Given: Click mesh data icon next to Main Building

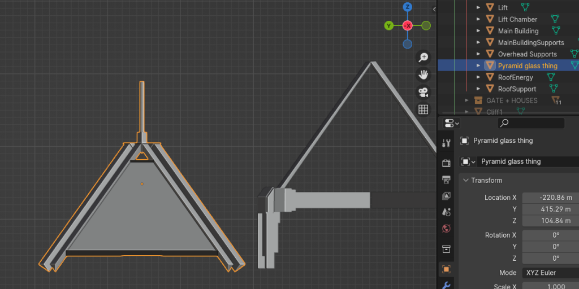Looking at the screenshot, I should (556, 30).
